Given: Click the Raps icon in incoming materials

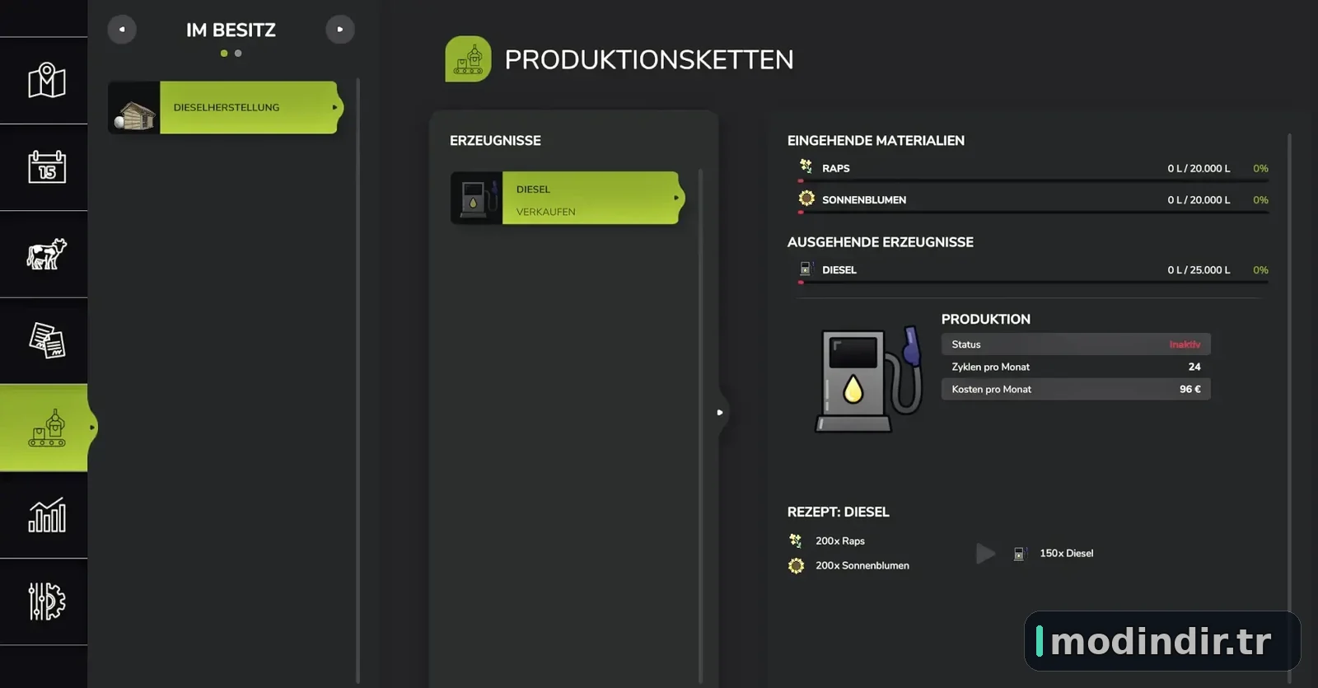Looking at the screenshot, I should [806, 167].
